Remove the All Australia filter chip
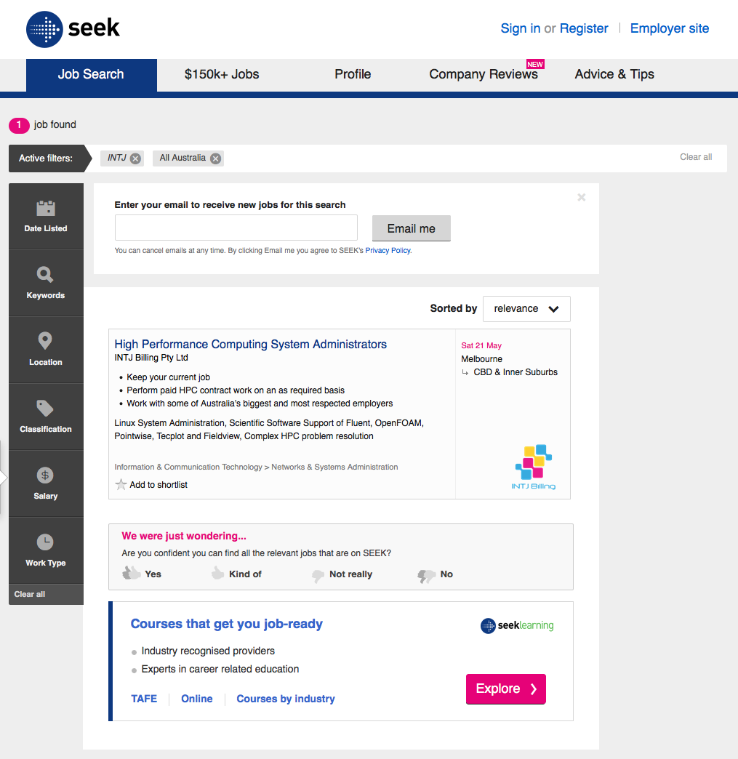The image size is (738, 759). coord(216,158)
